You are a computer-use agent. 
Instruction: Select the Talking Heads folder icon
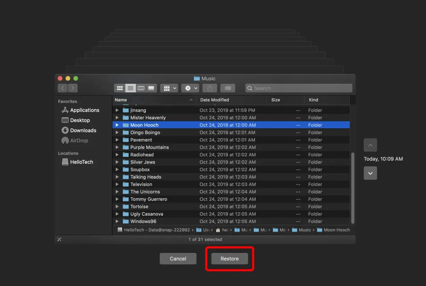tap(126, 177)
